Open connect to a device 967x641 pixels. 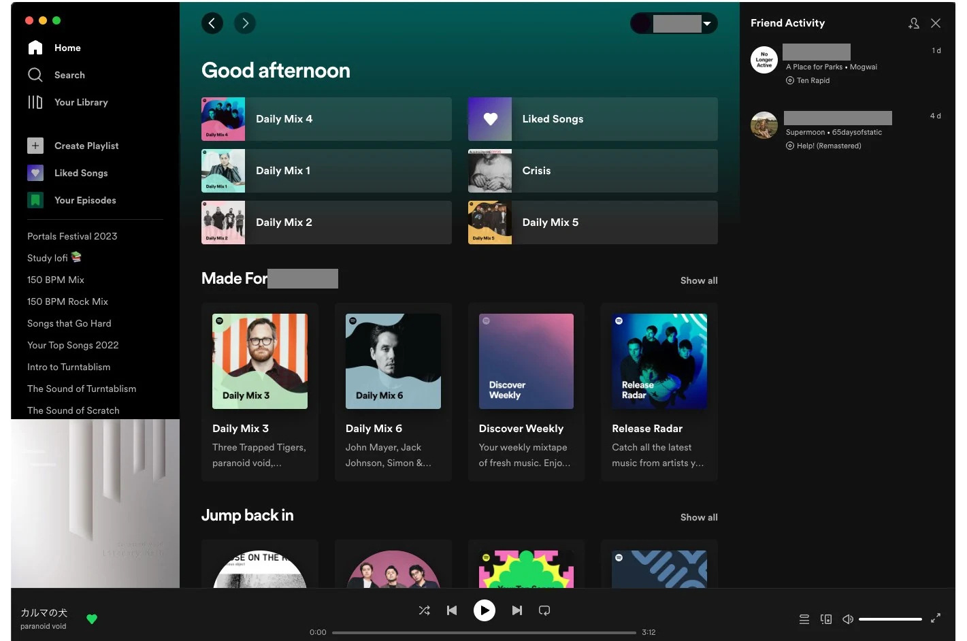pyautogui.click(x=826, y=619)
